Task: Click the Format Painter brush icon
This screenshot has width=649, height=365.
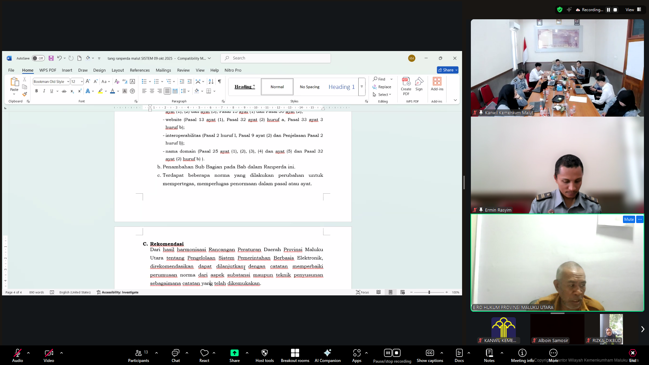Action: (25, 94)
